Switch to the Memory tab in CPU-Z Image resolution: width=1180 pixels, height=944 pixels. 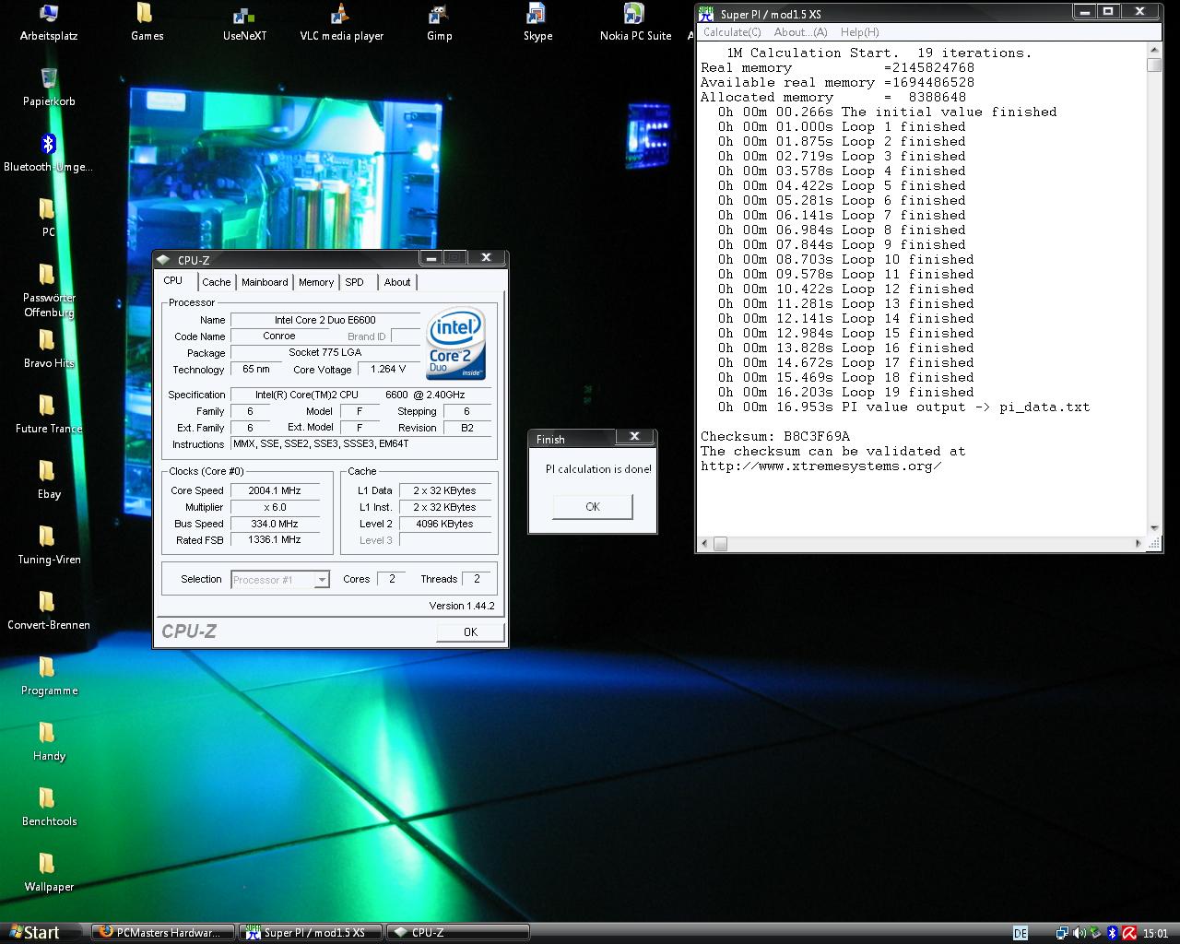tap(315, 282)
